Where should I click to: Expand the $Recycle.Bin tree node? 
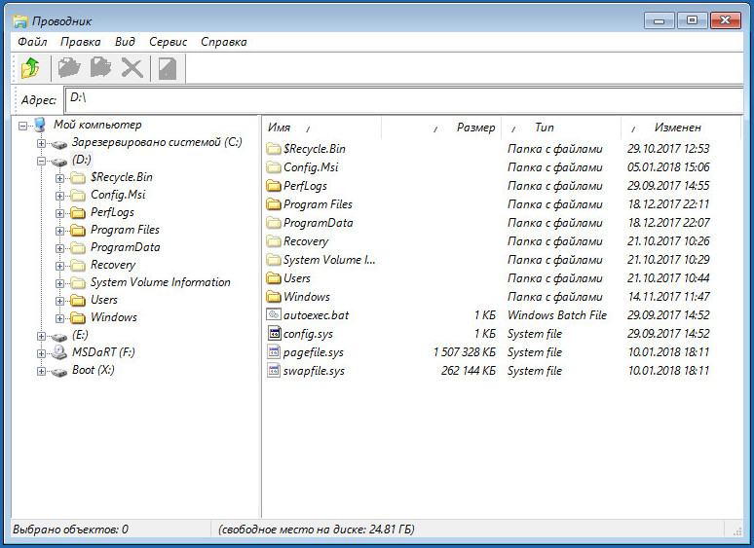(59, 178)
